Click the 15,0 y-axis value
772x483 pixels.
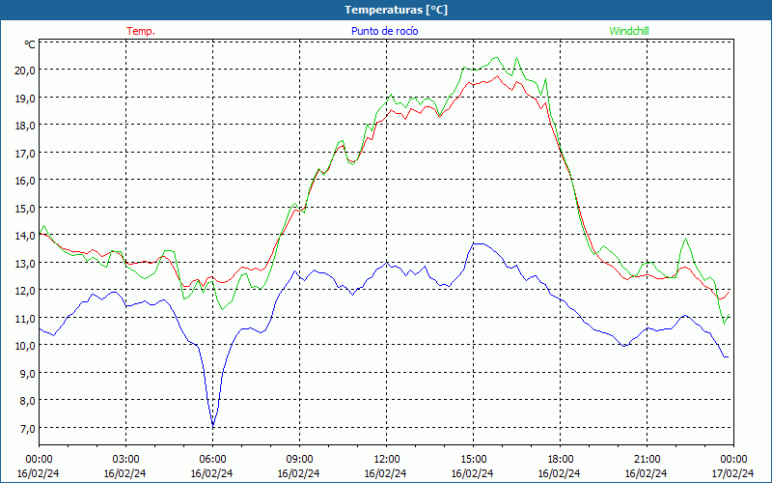click(26, 208)
